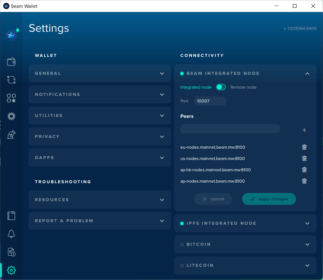Remove the us-nodes.mainnet.beam.mw peer

304,158
